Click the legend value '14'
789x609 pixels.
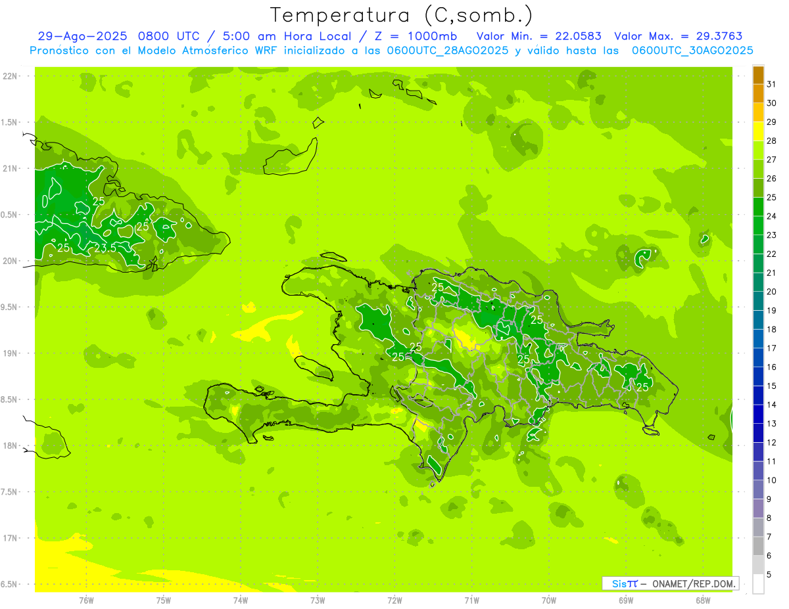point(772,405)
